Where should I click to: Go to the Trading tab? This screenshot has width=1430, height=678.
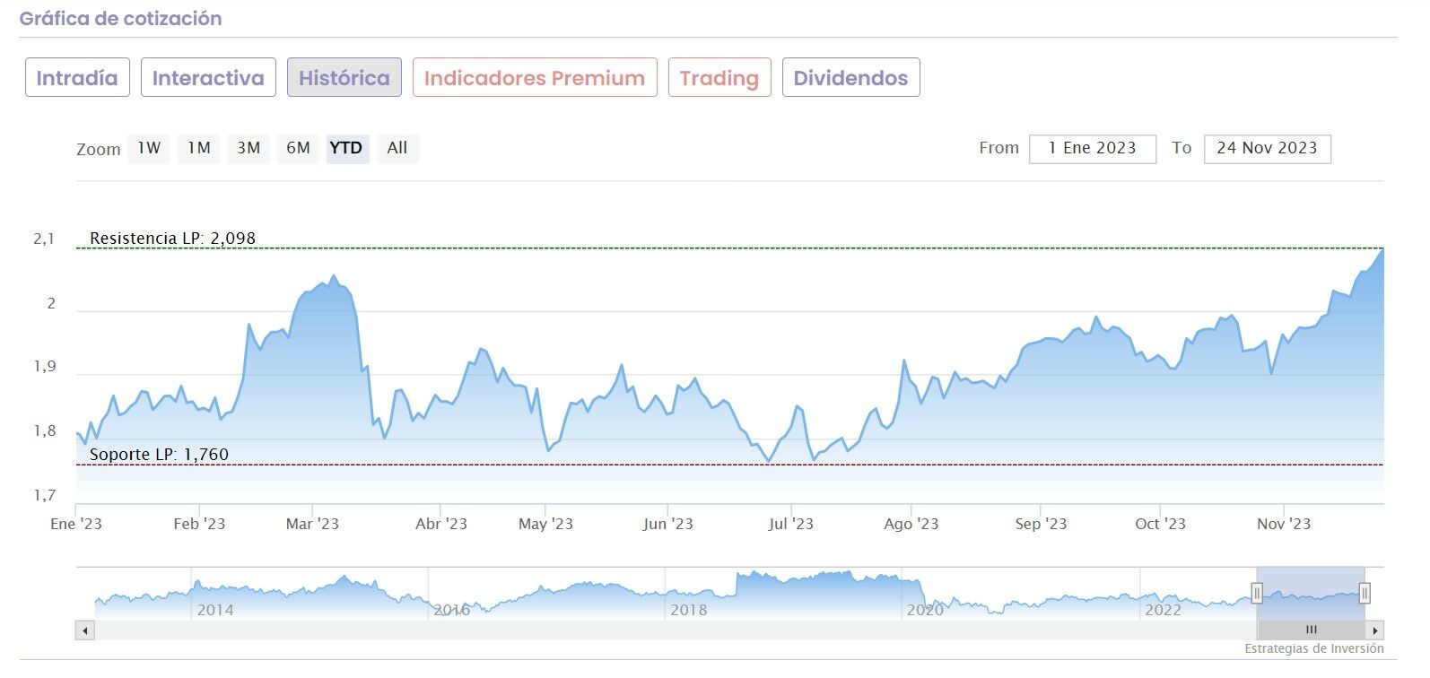[719, 78]
